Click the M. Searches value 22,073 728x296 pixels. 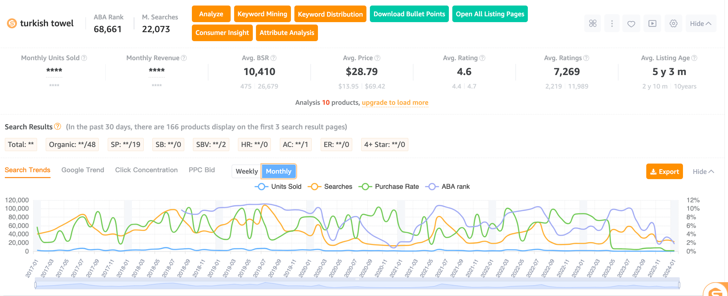pos(156,29)
